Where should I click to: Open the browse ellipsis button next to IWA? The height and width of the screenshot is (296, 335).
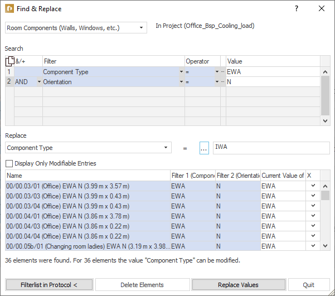point(204,148)
